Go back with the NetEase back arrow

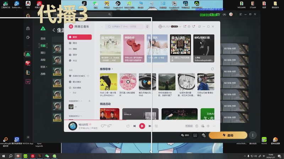(102, 26)
